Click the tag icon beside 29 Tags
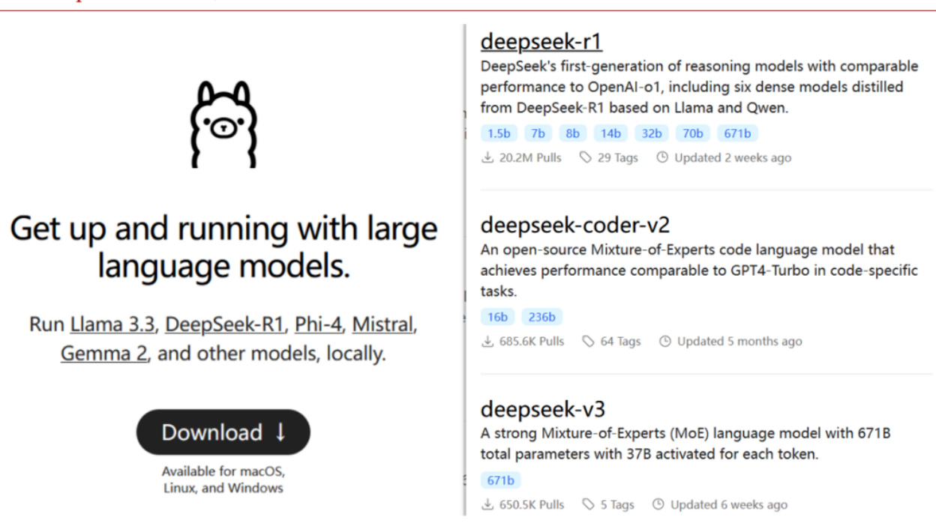The width and height of the screenshot is (936, 526). [x=586, y=157]
